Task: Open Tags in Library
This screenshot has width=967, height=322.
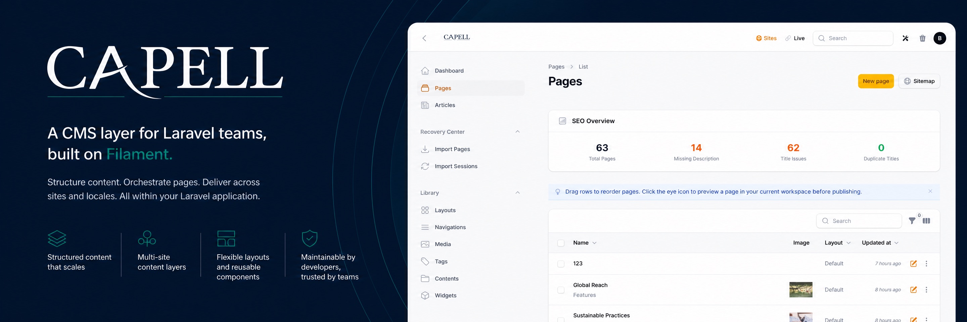Action: click(471, 261)
